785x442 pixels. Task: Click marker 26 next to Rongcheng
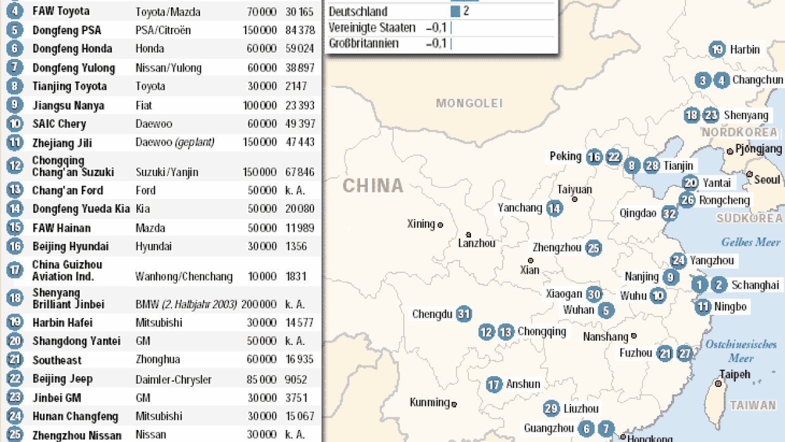(687, 200)
